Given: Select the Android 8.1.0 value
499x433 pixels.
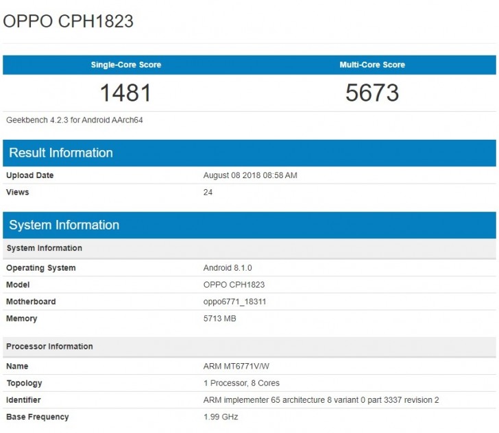Looking at the screenshot, I should click(x=228, y=268).
